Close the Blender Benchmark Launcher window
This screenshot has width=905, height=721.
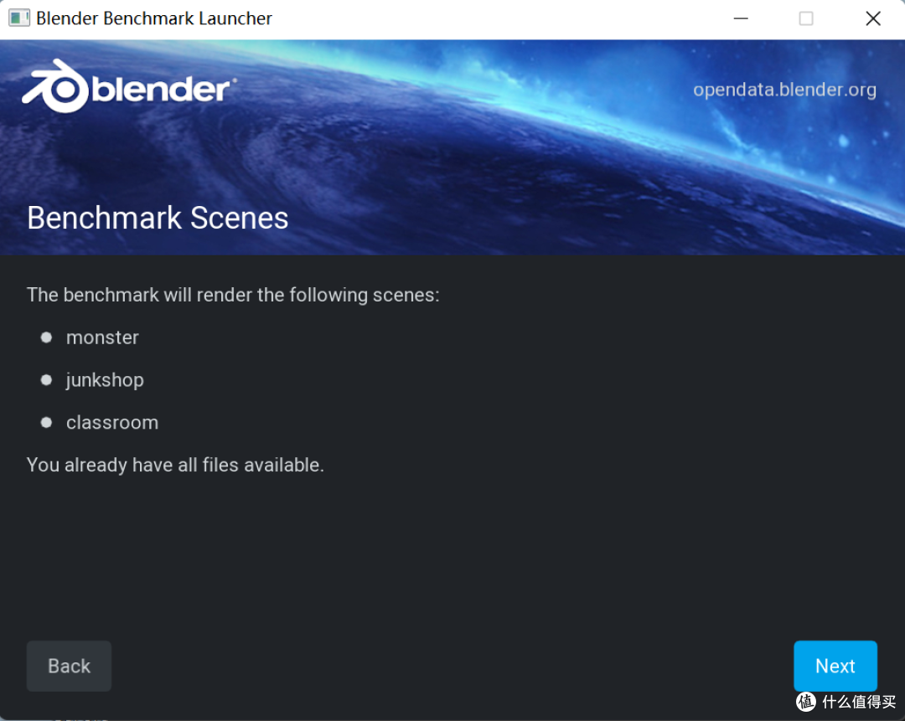tap(873, 18)
